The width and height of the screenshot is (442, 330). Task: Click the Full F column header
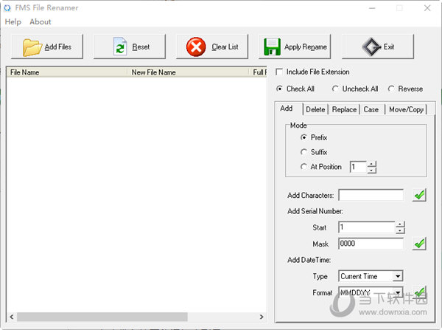click(258, 72)
